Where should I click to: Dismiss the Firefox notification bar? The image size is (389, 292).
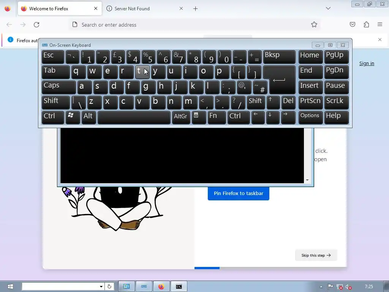coord(380,40)
